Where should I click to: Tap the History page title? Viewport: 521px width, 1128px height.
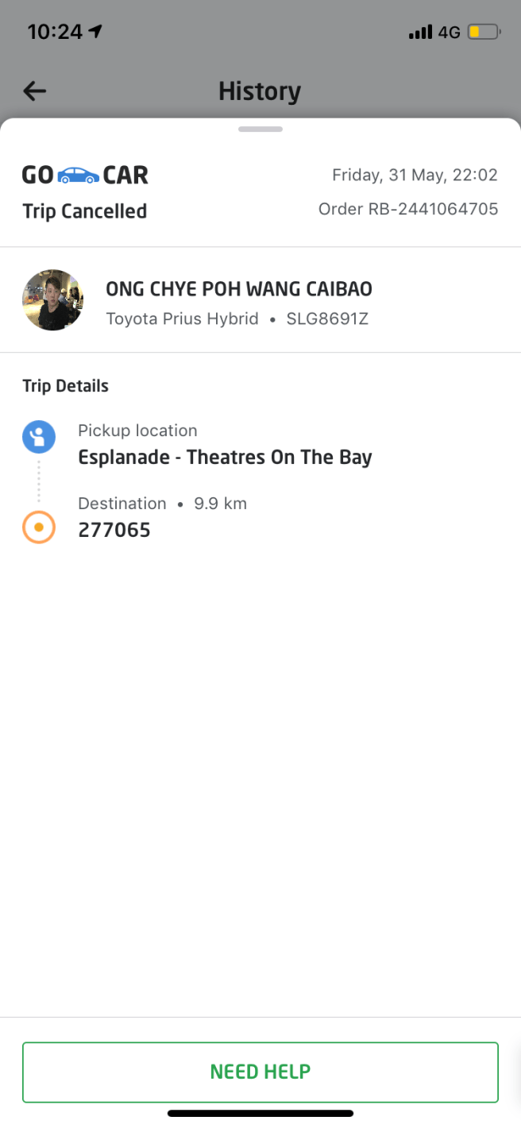click(x=260, y=91)
